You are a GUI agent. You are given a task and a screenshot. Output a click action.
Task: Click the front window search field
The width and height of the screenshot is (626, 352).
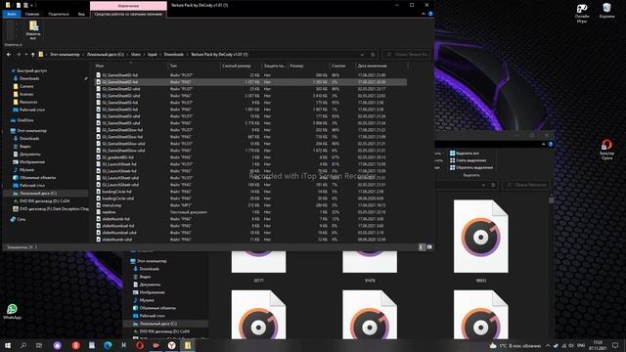406,55
